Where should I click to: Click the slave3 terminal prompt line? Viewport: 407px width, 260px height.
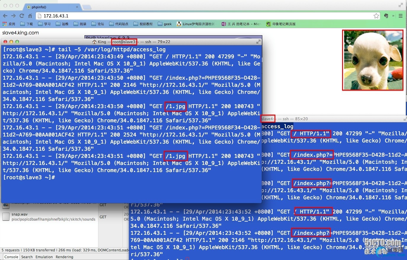coord(29,177)
